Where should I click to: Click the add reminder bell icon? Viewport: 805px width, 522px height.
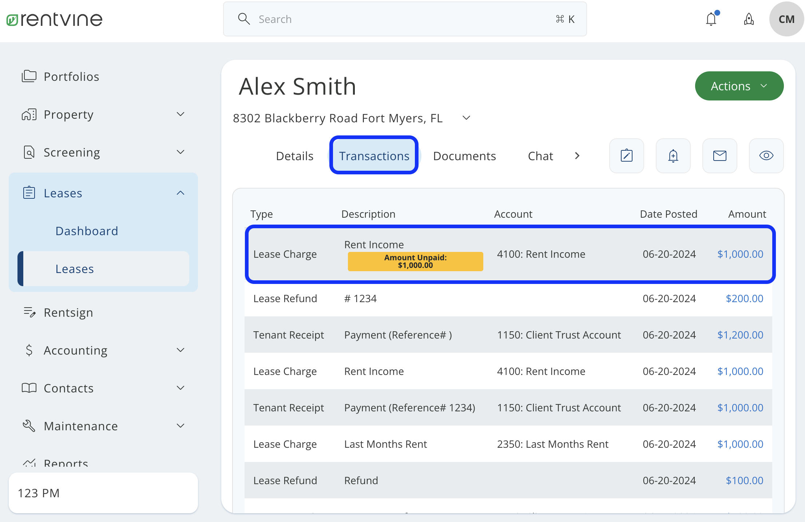(673, 156)
